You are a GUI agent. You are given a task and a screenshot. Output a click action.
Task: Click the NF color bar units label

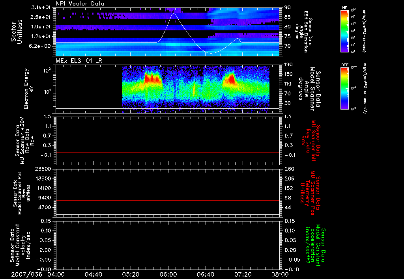[x=364, y=31]
